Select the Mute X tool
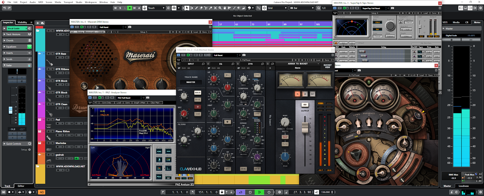Viewport: 484px width, 196px height. tap(215, 8)
